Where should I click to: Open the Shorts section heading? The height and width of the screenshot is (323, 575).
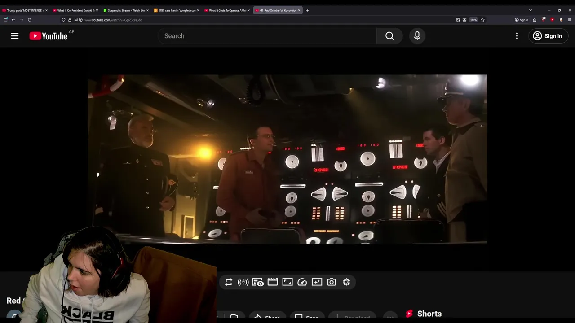pyautogui.click(x=429, y=314)
